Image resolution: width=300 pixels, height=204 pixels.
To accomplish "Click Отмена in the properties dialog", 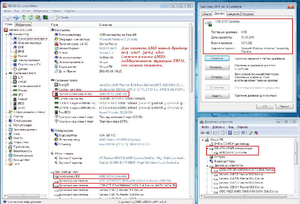I will point(285,106).
